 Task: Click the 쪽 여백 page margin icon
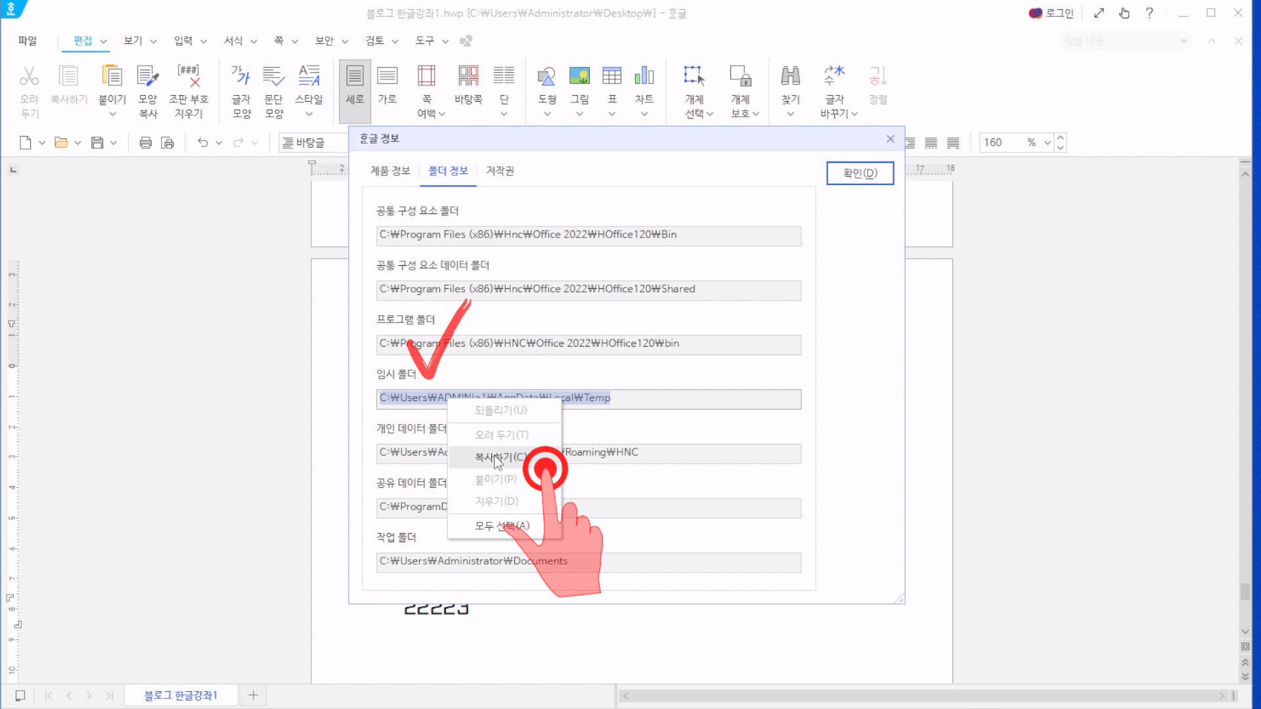426,77
